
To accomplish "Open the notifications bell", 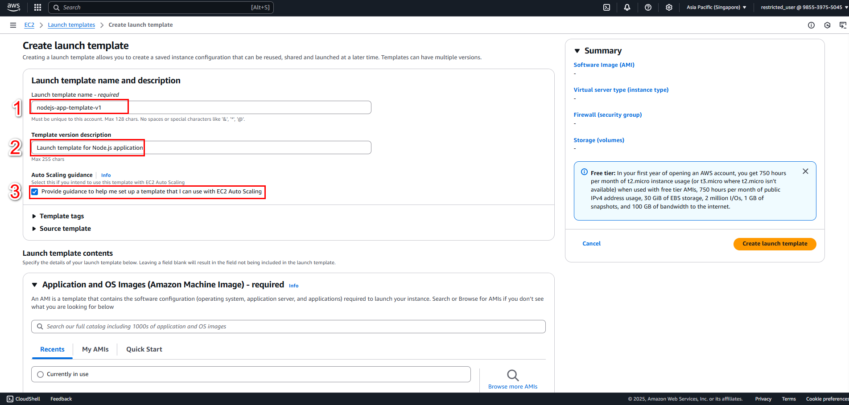I will click(627, 7).
